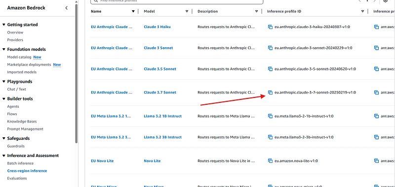The width and height of the screenshot is (395, 187).
Task: Open the EU Nova Lite profile link
Action: [102, 161]
